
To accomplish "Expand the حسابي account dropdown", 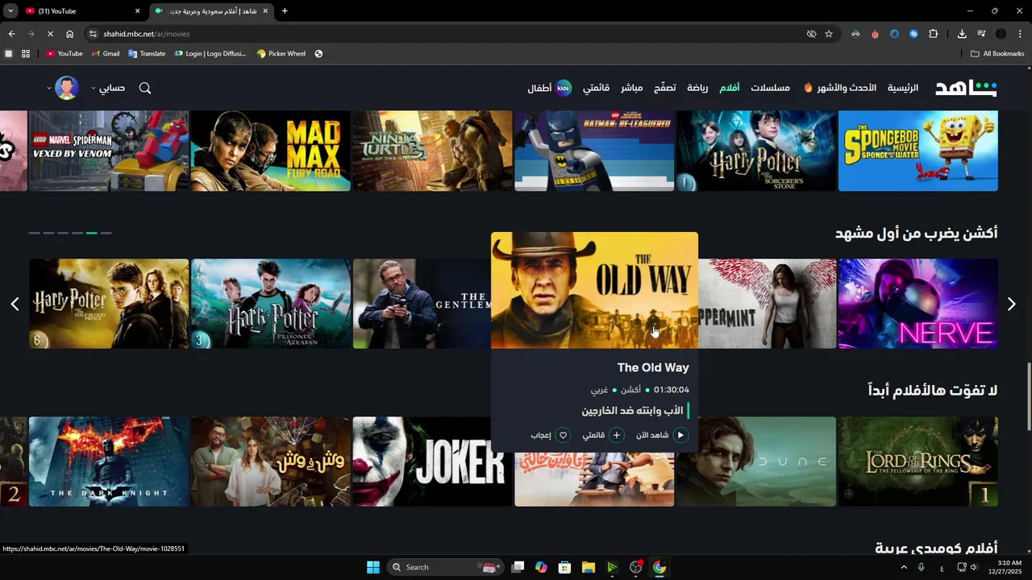I will tap(107, 88).
